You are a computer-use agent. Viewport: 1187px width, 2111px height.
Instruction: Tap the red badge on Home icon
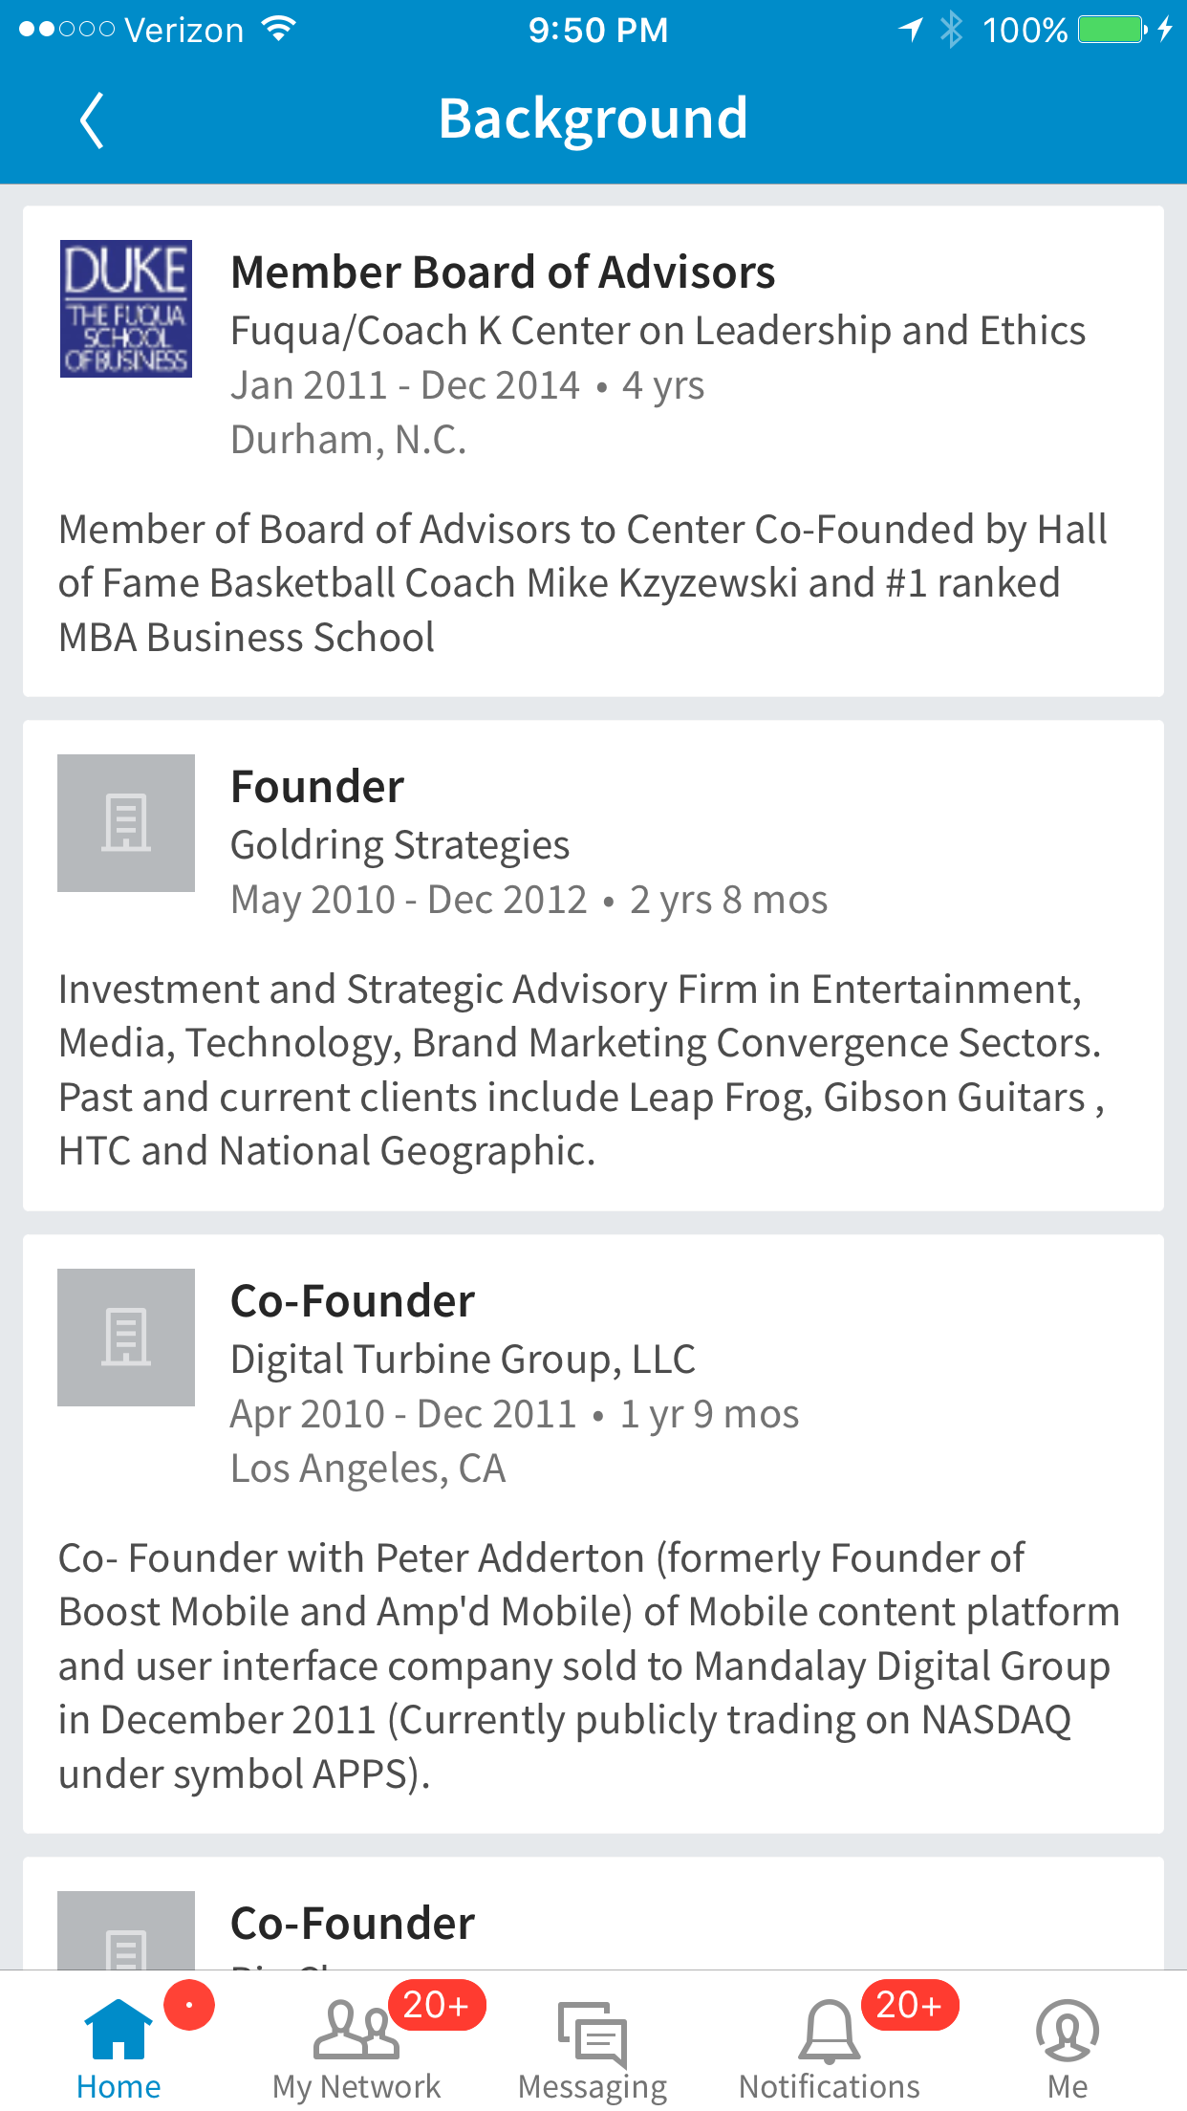pos(189,2005)
